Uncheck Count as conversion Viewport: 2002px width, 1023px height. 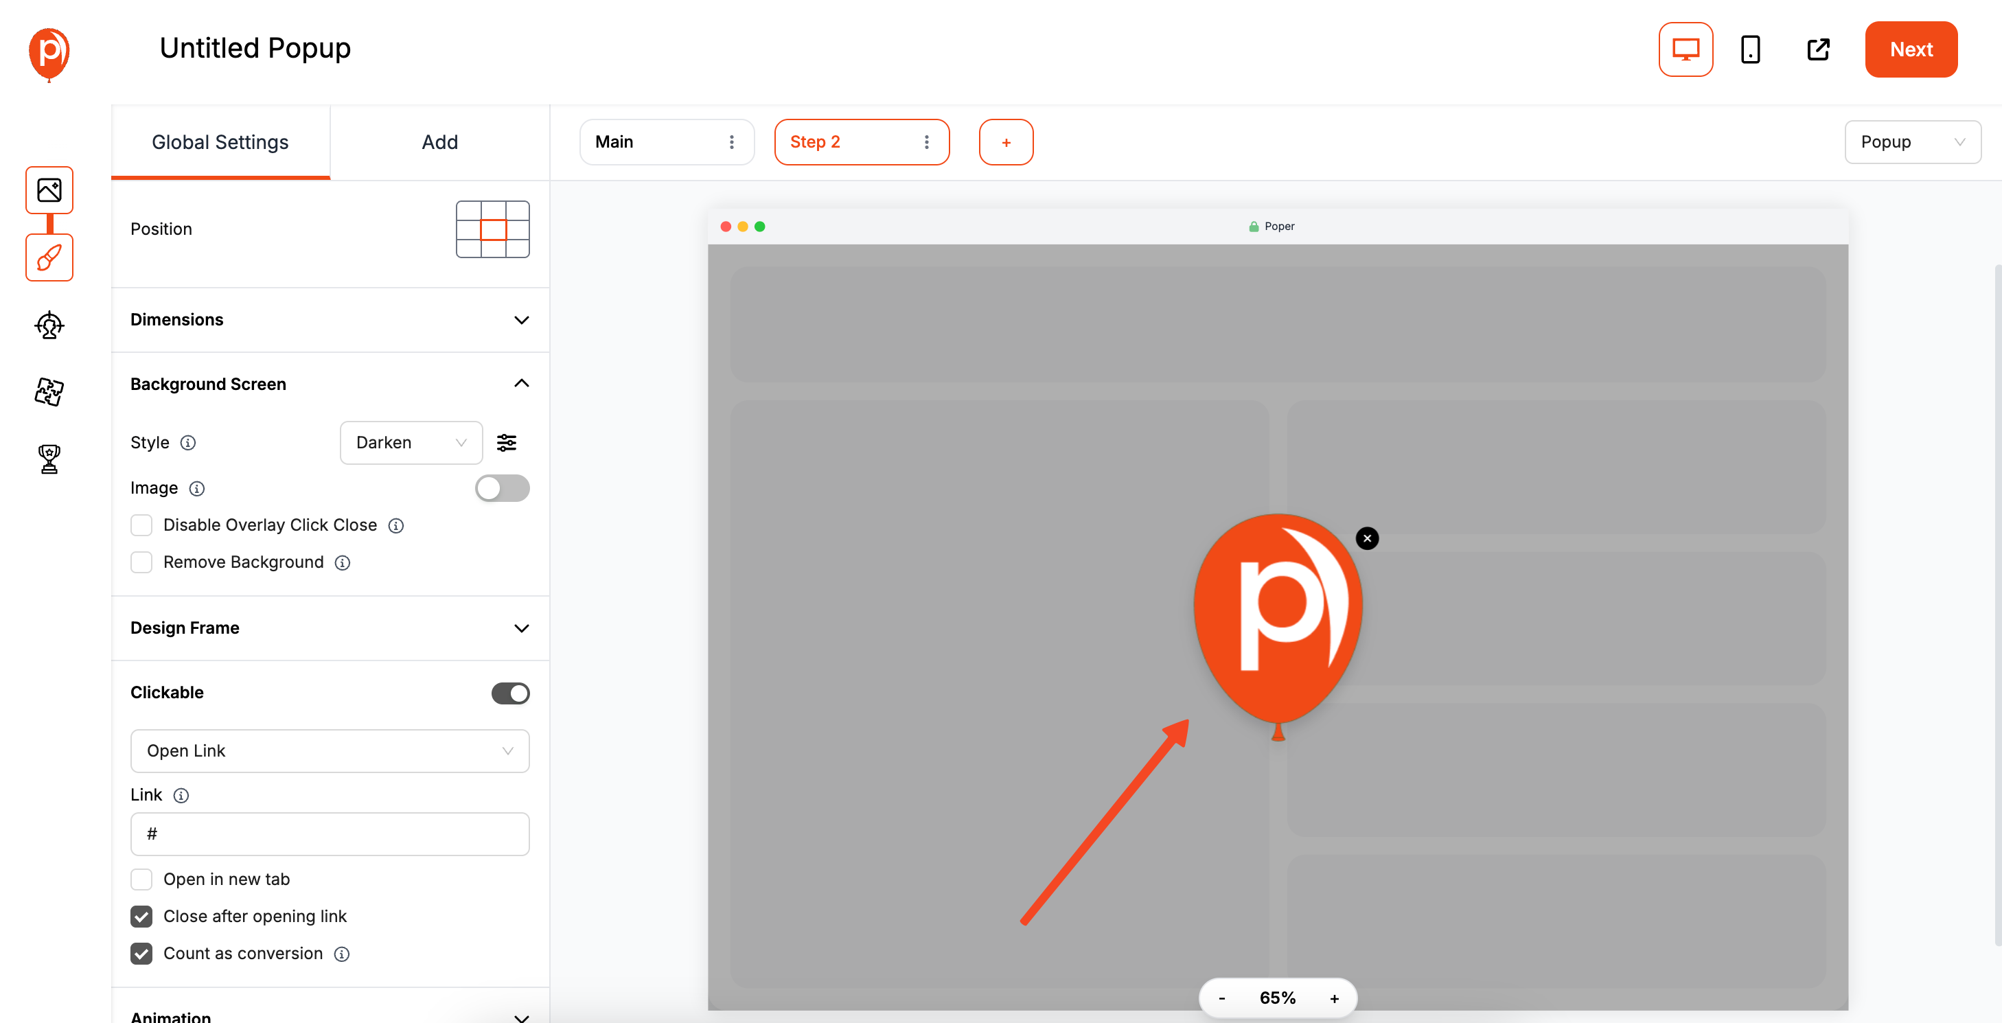point(141,954)
